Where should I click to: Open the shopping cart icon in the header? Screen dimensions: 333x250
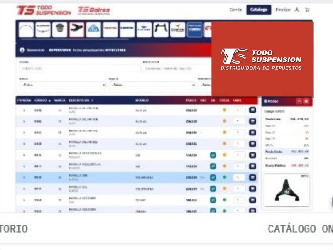[x=307, y=10]
